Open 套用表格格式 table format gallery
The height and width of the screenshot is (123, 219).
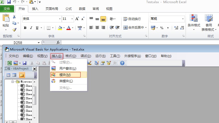coord(209,23)
